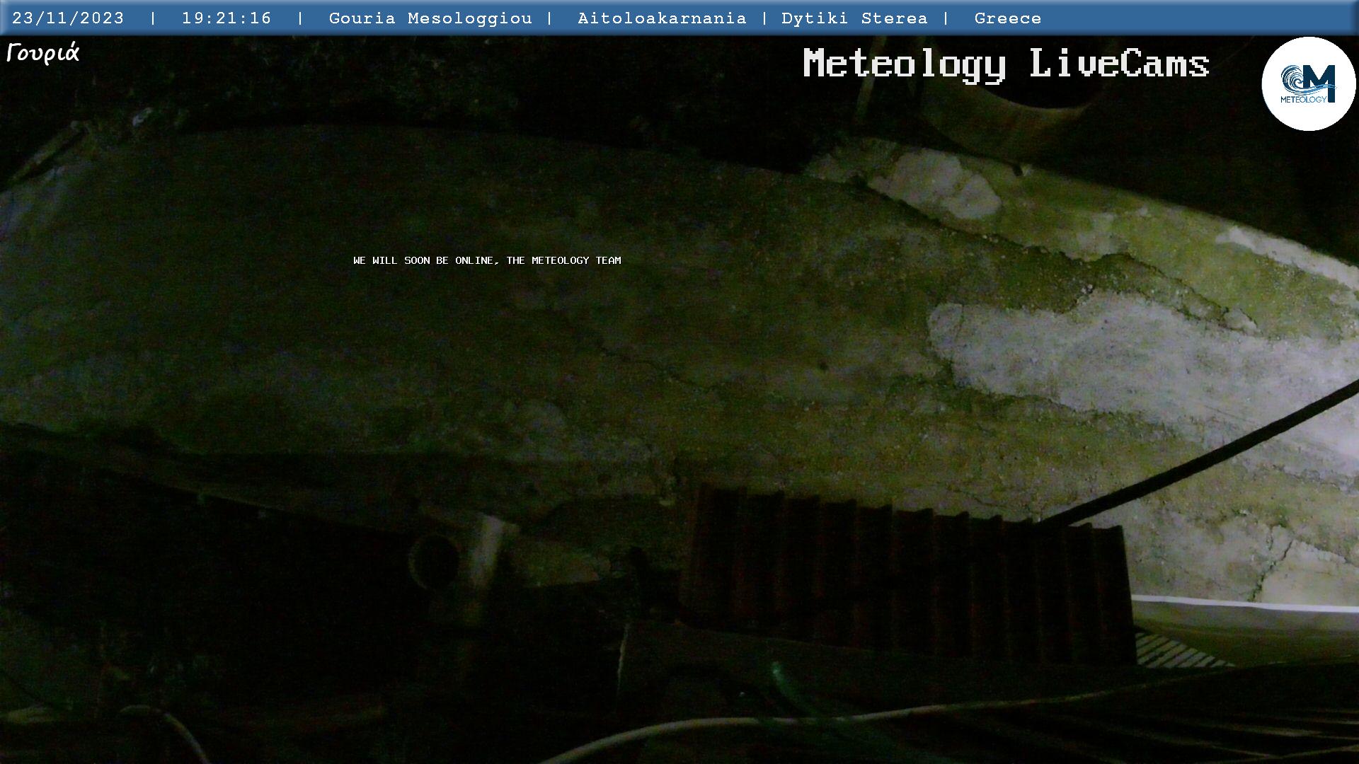Click the Greece country label
Image resolution: width=1359 pixels, height=764 pixels.
(1007, 18)
